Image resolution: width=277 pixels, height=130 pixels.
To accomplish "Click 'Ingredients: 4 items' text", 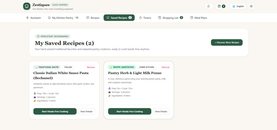I will click(121, 96).
